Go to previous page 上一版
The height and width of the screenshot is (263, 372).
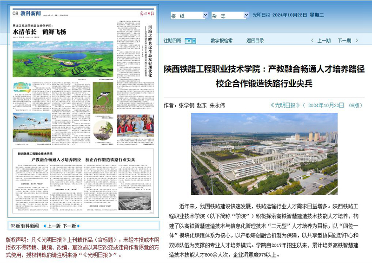click(x=54, y=226)
